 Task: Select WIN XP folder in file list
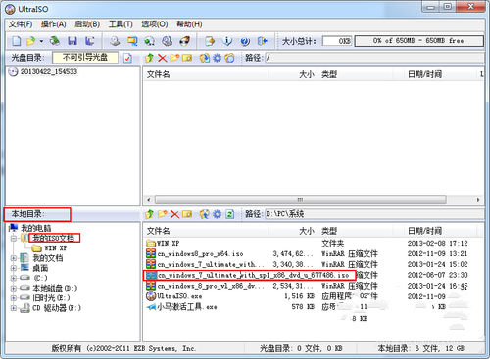(169, 244)
